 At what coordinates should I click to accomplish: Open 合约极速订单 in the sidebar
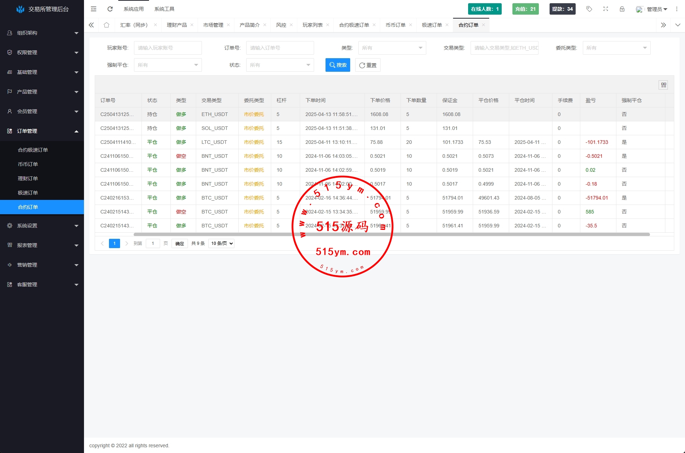(x=33, y=150)
